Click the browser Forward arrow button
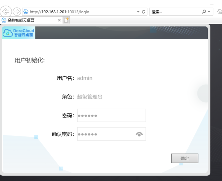 coord(17,12)
